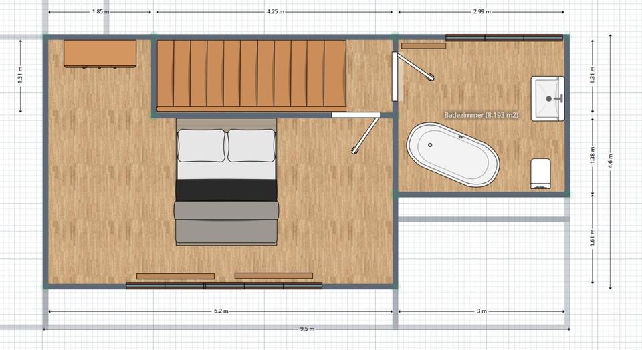The image size is (642, 350).
Task: Click the oval bathtub in the bathroom
Action: click(x=453, y=154)
